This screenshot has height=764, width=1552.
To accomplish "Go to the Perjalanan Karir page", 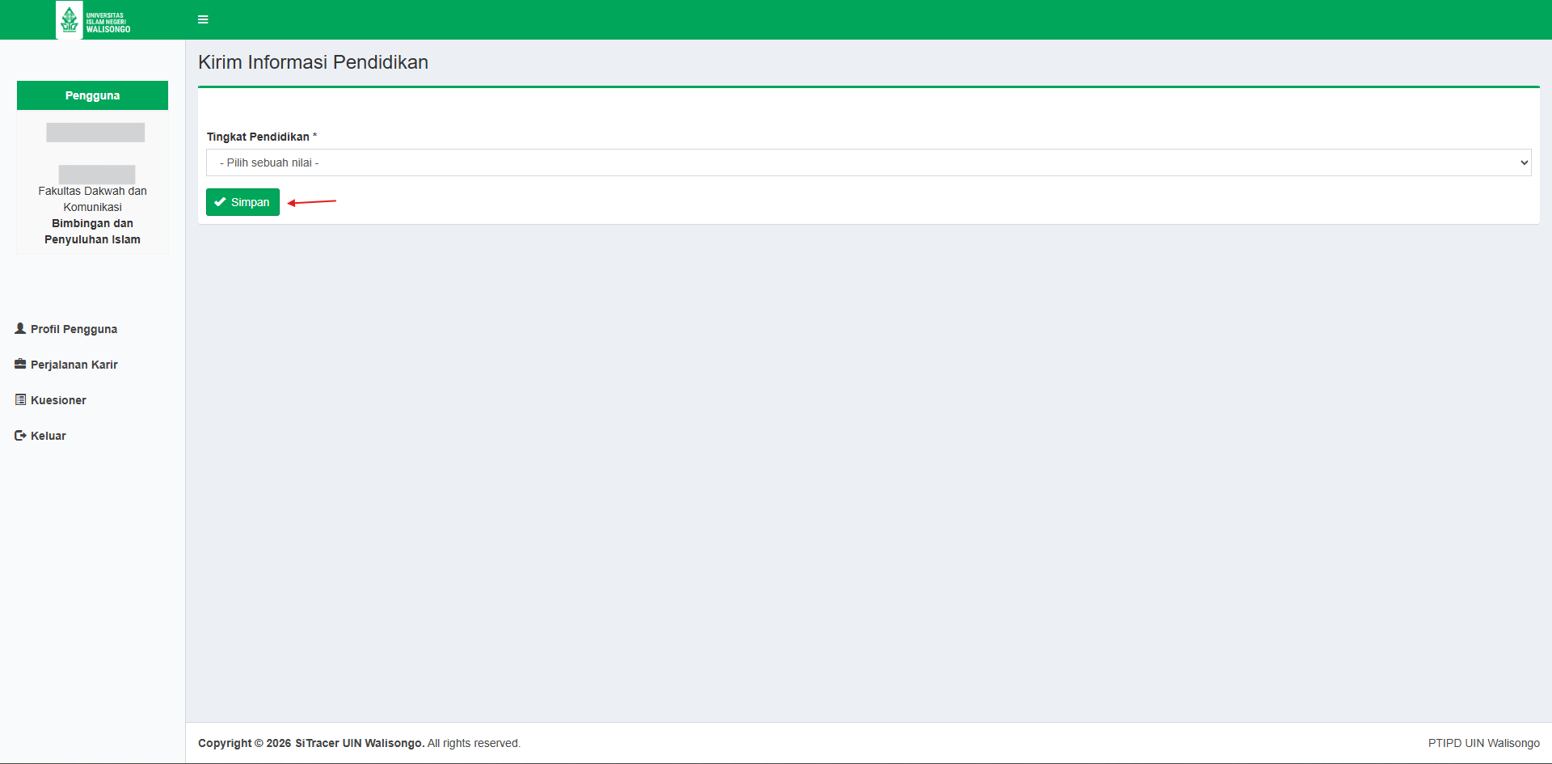I will tap(74, 365).
